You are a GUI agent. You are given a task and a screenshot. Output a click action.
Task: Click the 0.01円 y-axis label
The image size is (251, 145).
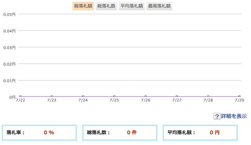click(x=9, y=81)
